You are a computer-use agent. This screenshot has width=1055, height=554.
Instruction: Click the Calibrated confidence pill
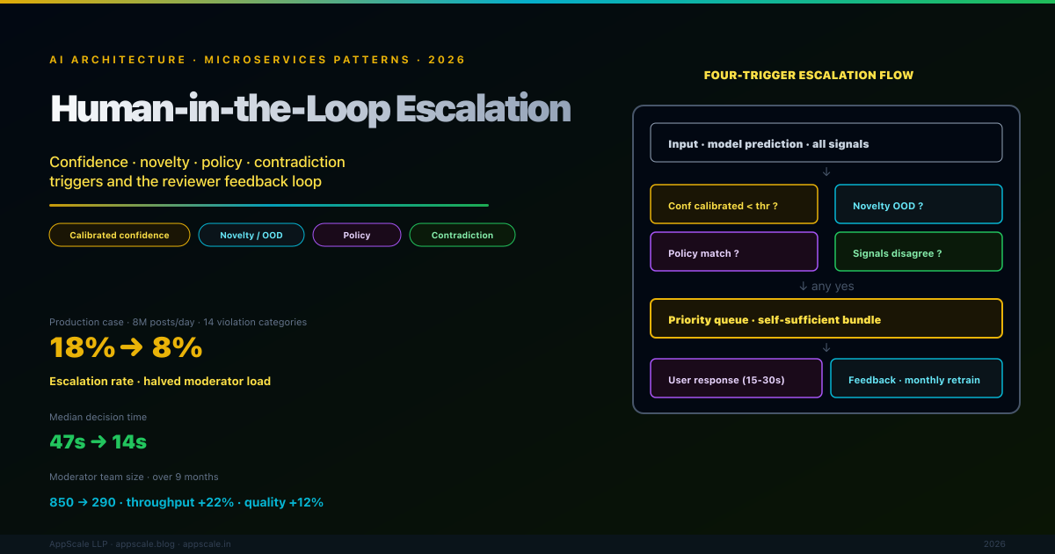120,235
